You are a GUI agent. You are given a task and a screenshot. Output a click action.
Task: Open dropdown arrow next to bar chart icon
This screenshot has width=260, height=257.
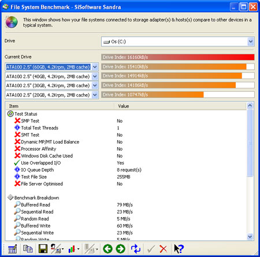pyautogui.click(x=79, y=249)
